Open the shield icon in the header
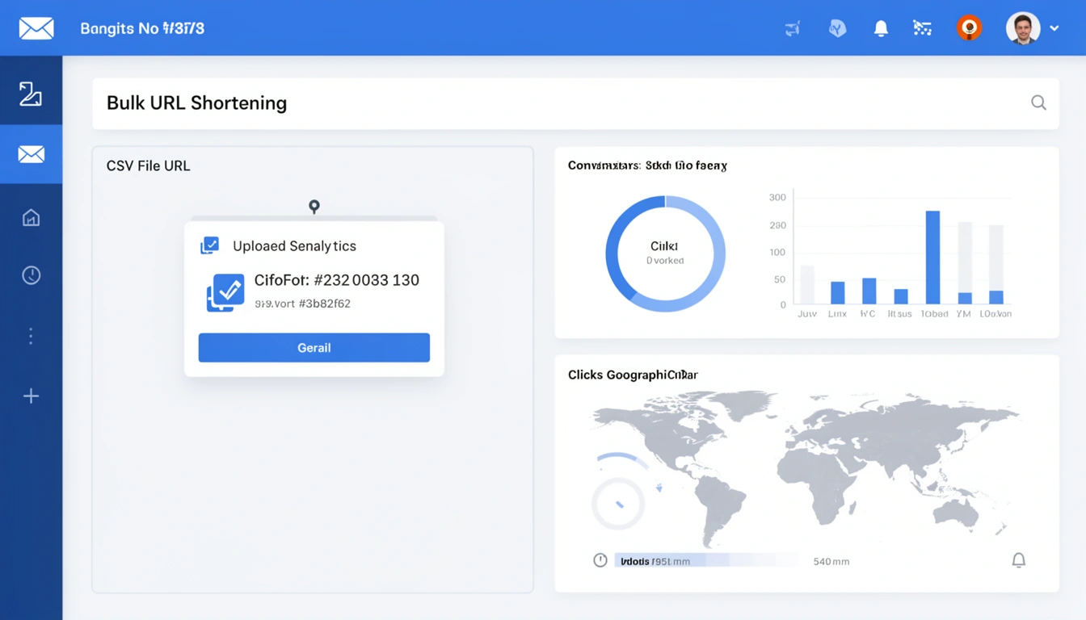1086x620 pixels. (x=837, y=28)
